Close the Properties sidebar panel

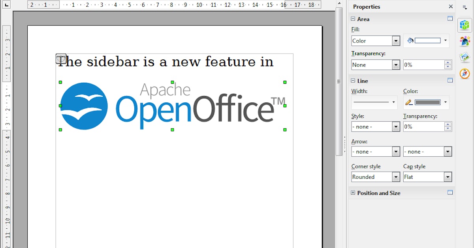point(451,7)
